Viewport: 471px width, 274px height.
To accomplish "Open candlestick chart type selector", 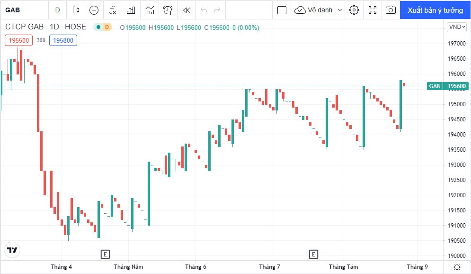I will 76,10.
